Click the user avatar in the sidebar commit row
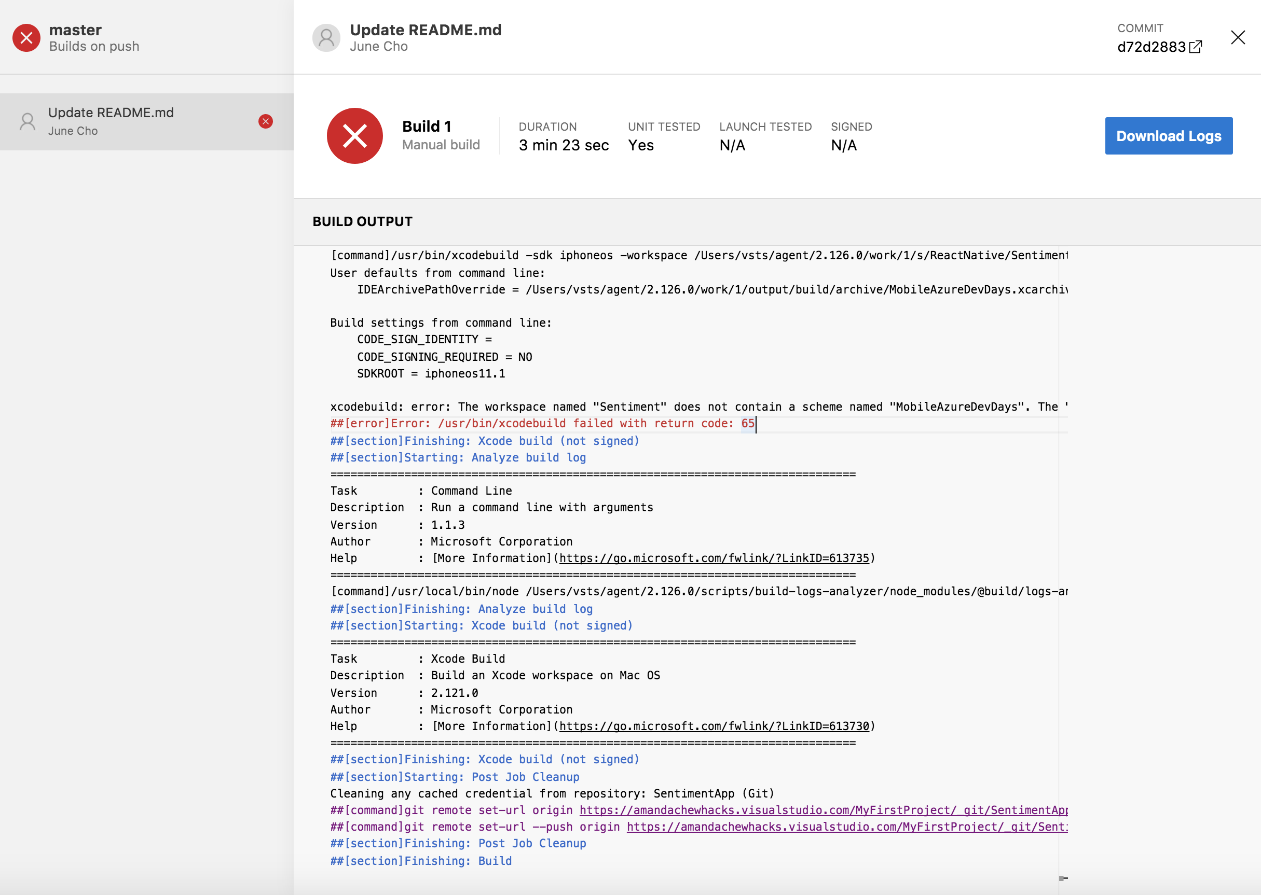 [x=28, y=121]
